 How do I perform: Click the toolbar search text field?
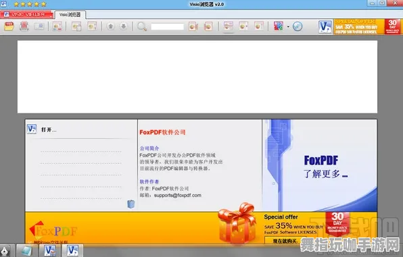point(167,26)
